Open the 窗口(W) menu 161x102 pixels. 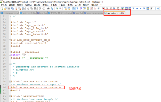click(95, 5)
